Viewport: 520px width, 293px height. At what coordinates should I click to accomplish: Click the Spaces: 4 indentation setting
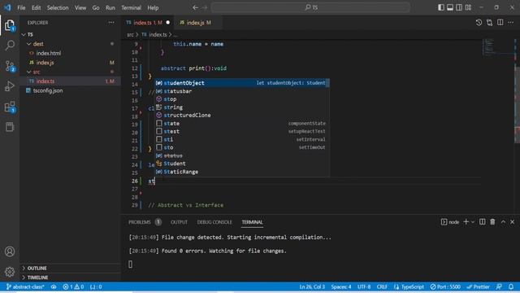click(x=341, y=286)
